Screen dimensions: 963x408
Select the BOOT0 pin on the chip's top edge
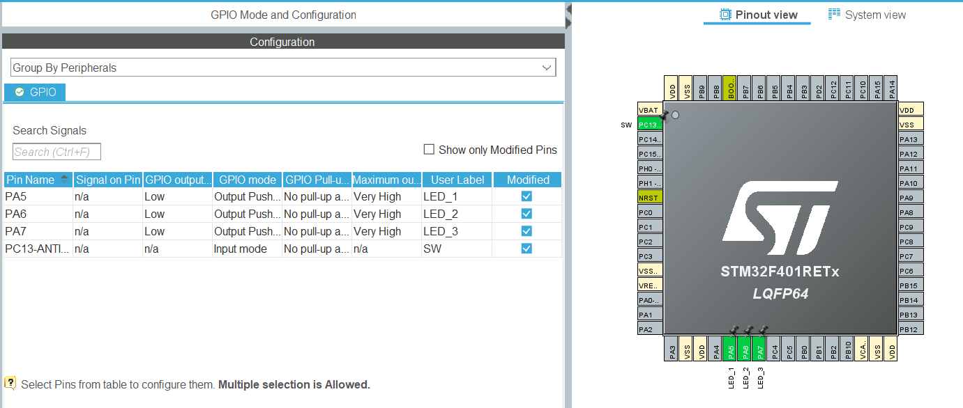coord(730,89)
